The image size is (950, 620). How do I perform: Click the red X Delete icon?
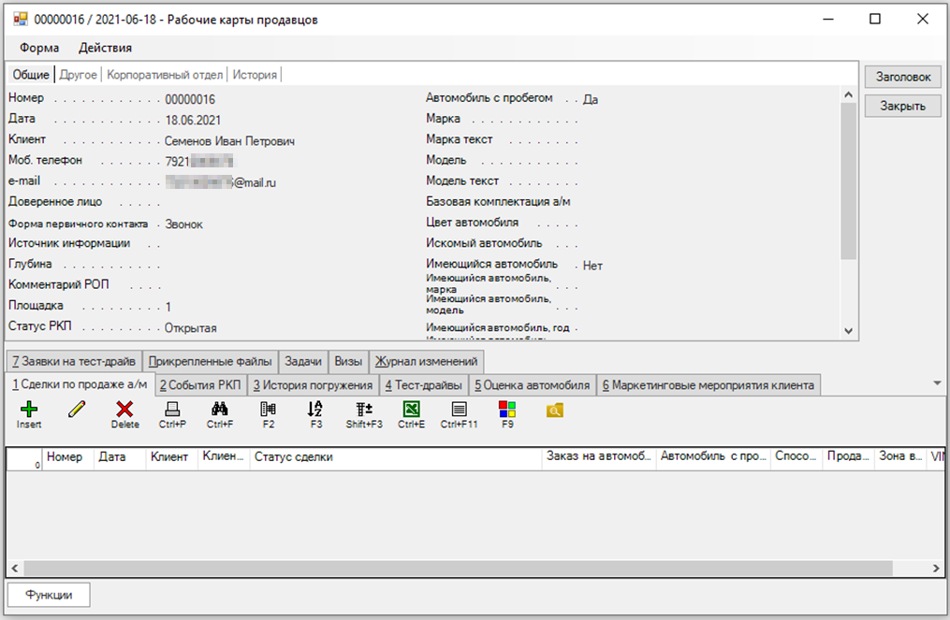124,410
